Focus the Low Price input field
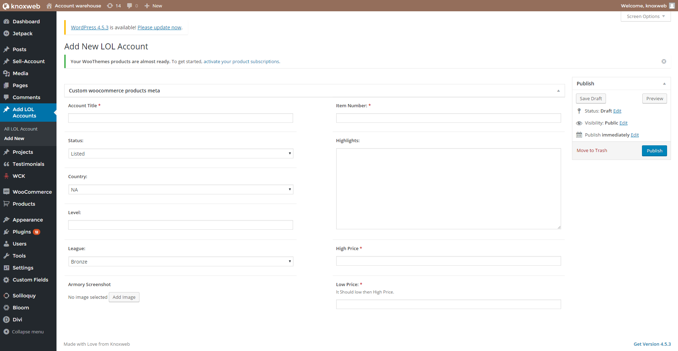The image size is (678, 351). (448, 304)
